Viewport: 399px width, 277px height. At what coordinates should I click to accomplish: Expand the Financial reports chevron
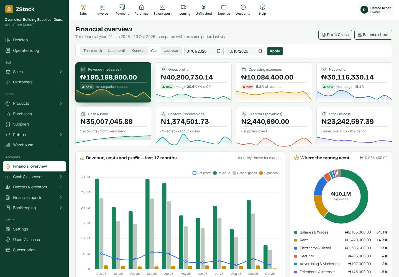pyautogui.click(x=61, y=198)
